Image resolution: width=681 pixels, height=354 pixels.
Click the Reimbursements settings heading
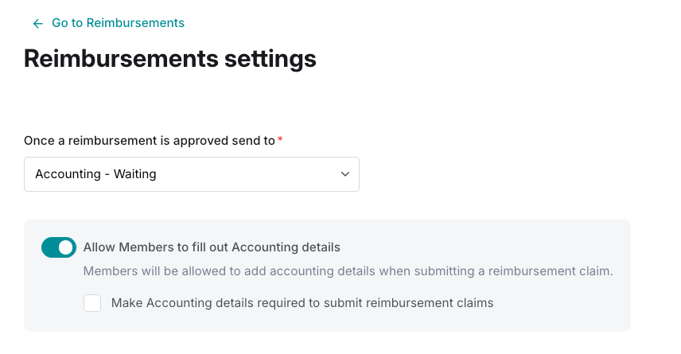click(170, 59)
